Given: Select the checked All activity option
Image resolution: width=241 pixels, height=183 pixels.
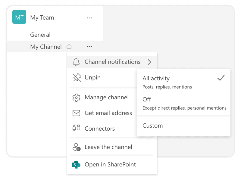Looking at the screenshot, I should click(x=183, y=82).
